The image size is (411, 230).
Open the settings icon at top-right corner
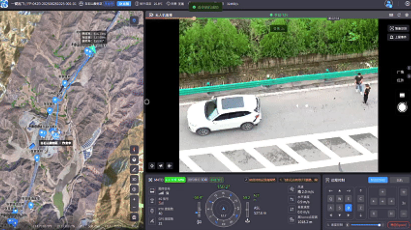pyautogui.click(x=407, y=4)
